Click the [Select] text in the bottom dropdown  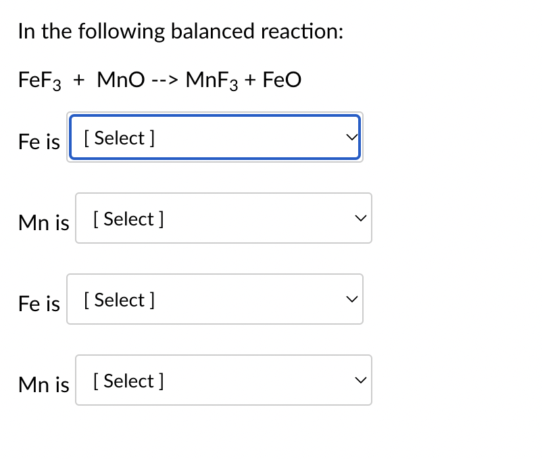click(128, 380)
